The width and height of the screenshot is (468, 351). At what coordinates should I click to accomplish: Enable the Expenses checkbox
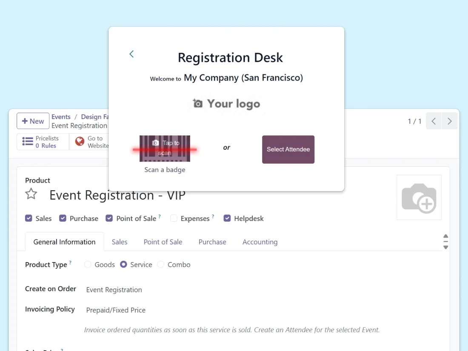pos(174,218)
